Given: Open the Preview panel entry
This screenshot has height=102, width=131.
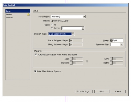Looking at the screenshot, I should click(x=18, y=14).
